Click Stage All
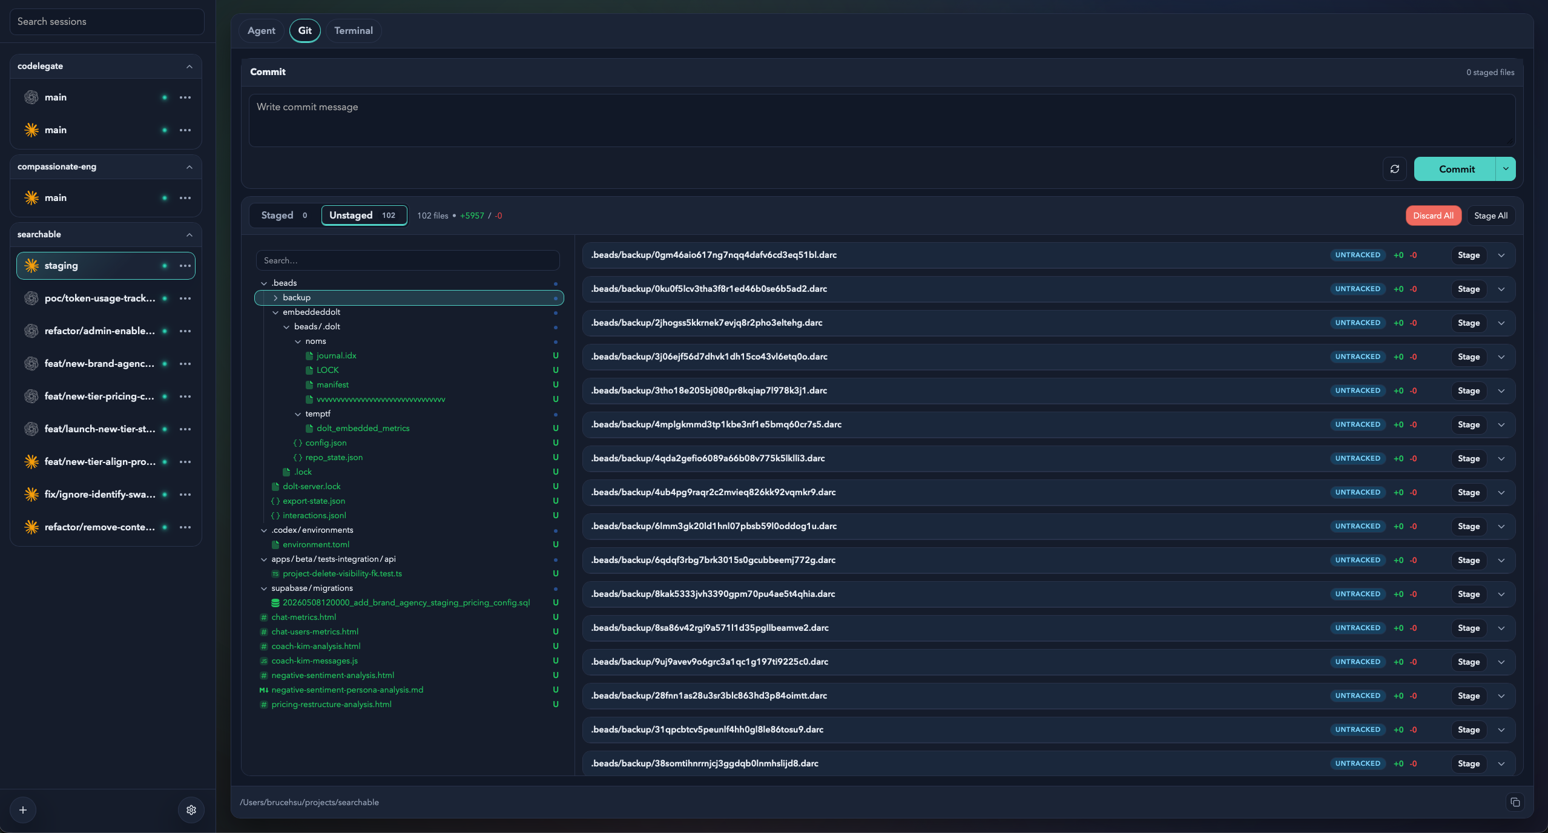The height and width of the screenshot is (833, 1548). (x=1490, y=216)
